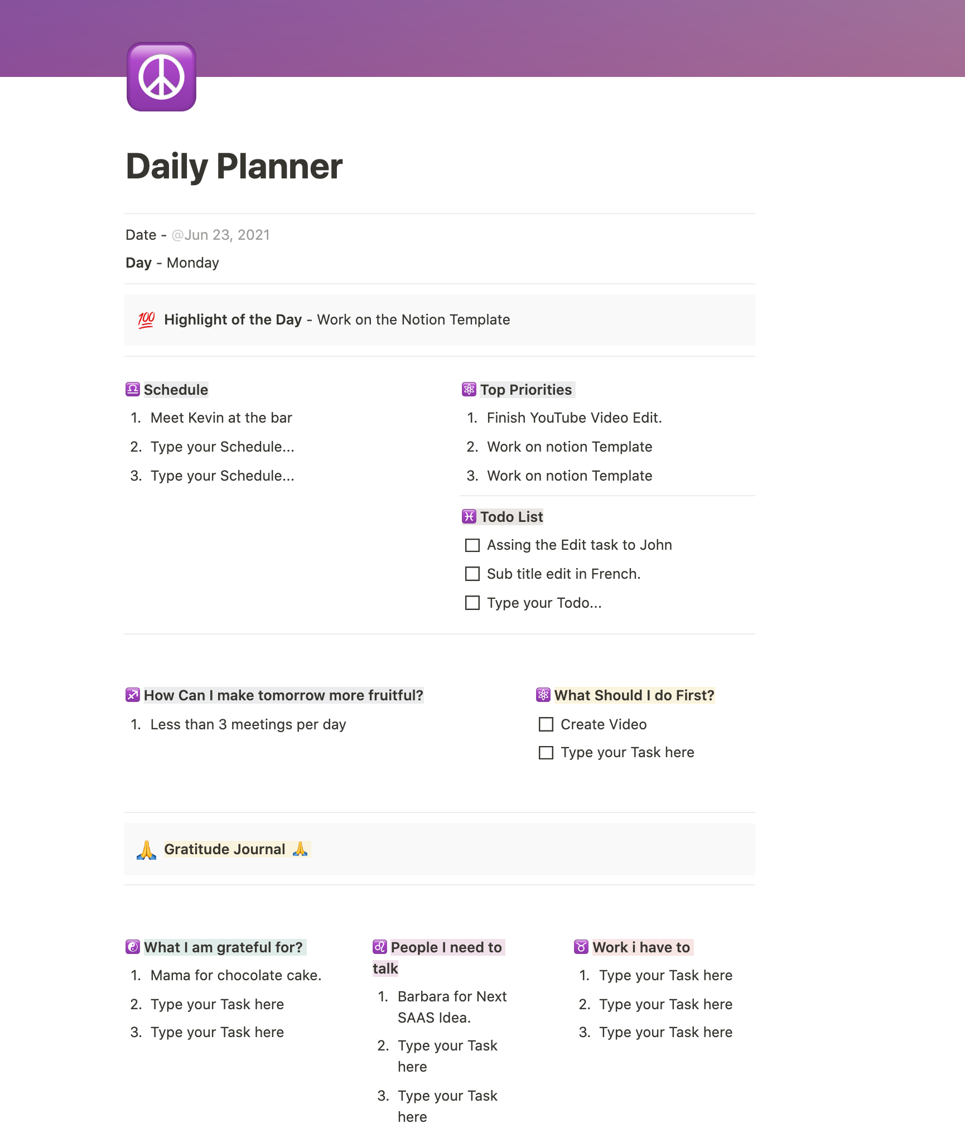Click the Highlight of the Day heading text

tap(234, 319)
